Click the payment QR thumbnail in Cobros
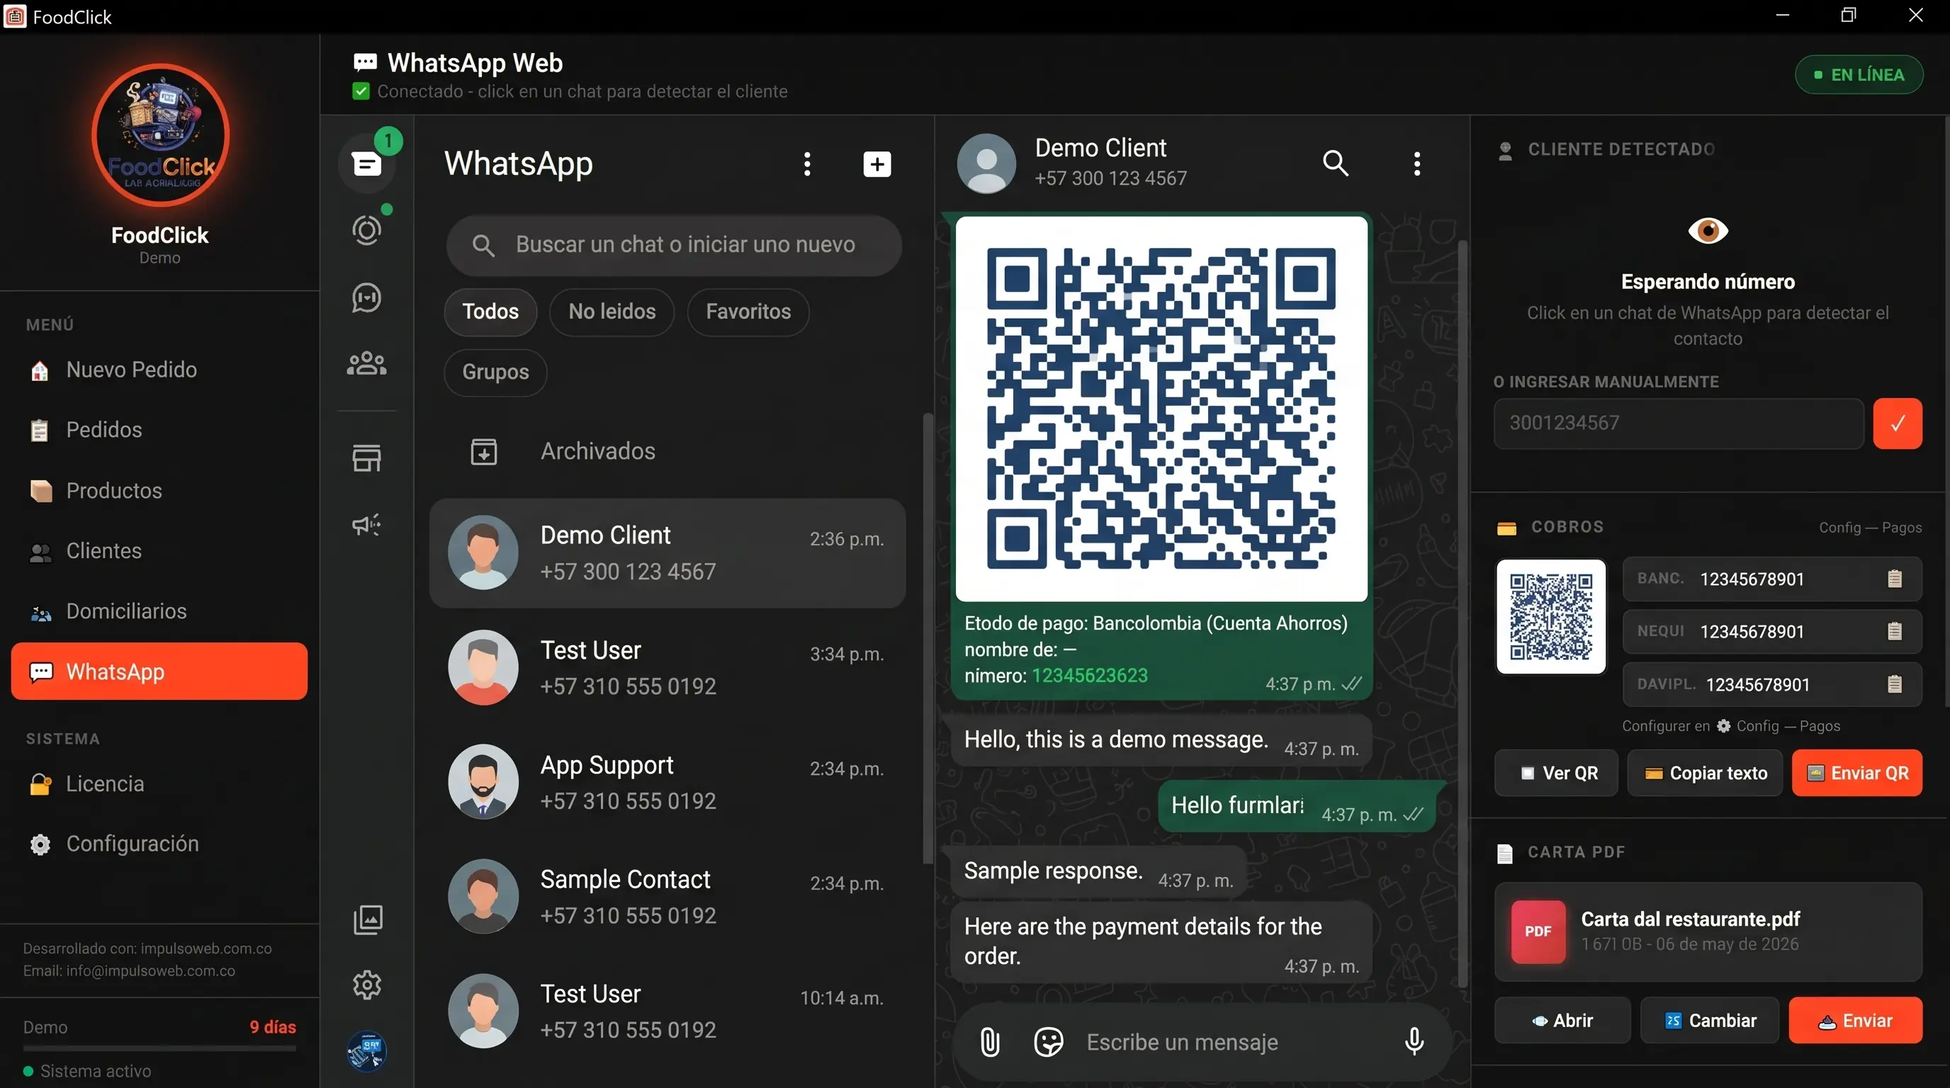Screen dimensions: 1950x1088 1551,617
